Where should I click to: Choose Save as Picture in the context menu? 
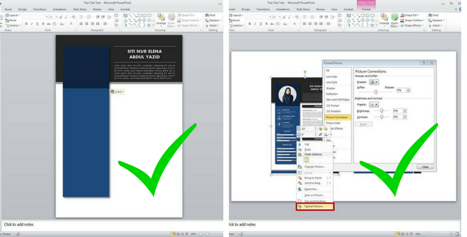click(314, 195)
